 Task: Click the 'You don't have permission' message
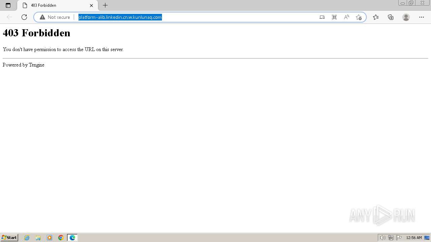(x=63, y=49)
